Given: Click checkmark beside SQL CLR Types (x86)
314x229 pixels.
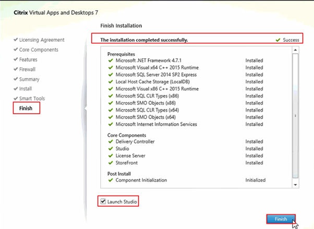Looking at the screenshot, I should (111, 96).
